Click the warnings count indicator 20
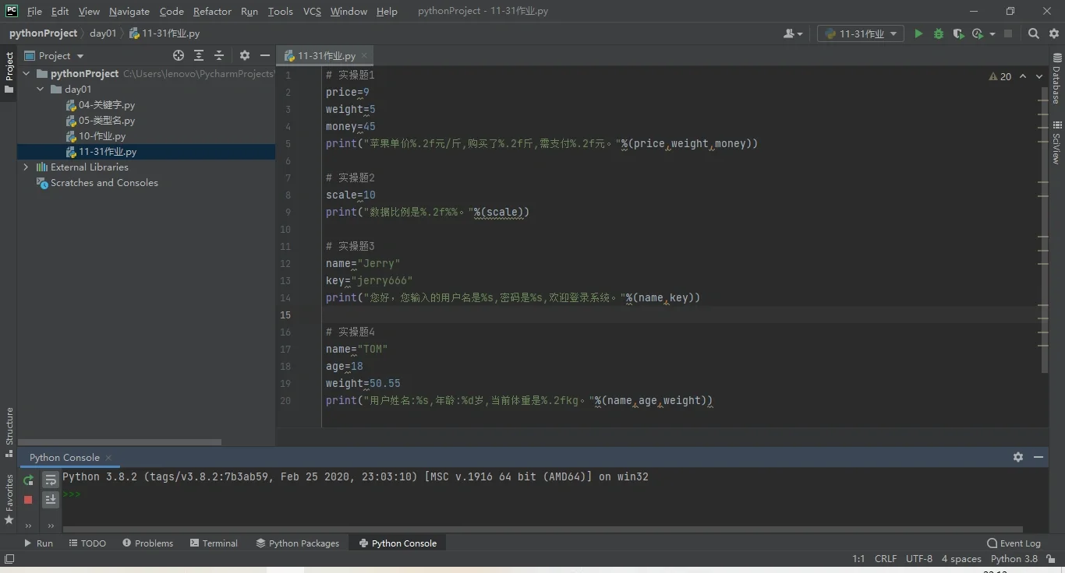Image resolution: width=1065 pixels, height=573 pixels. 1000,76
